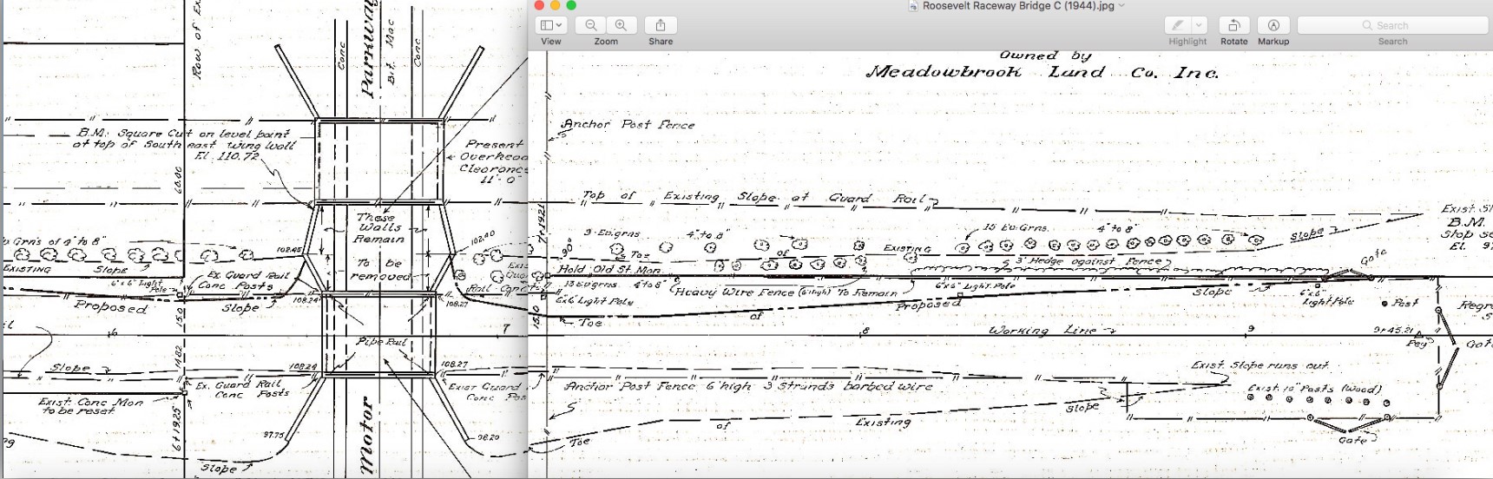The image size is (1493, 479).
Task: Enter full screen using green button
Action: (571, 5)
